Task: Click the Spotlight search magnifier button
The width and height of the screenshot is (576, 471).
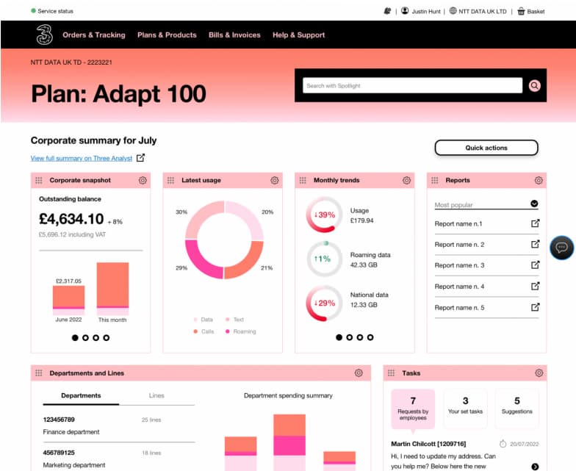Action: (535, 85)
